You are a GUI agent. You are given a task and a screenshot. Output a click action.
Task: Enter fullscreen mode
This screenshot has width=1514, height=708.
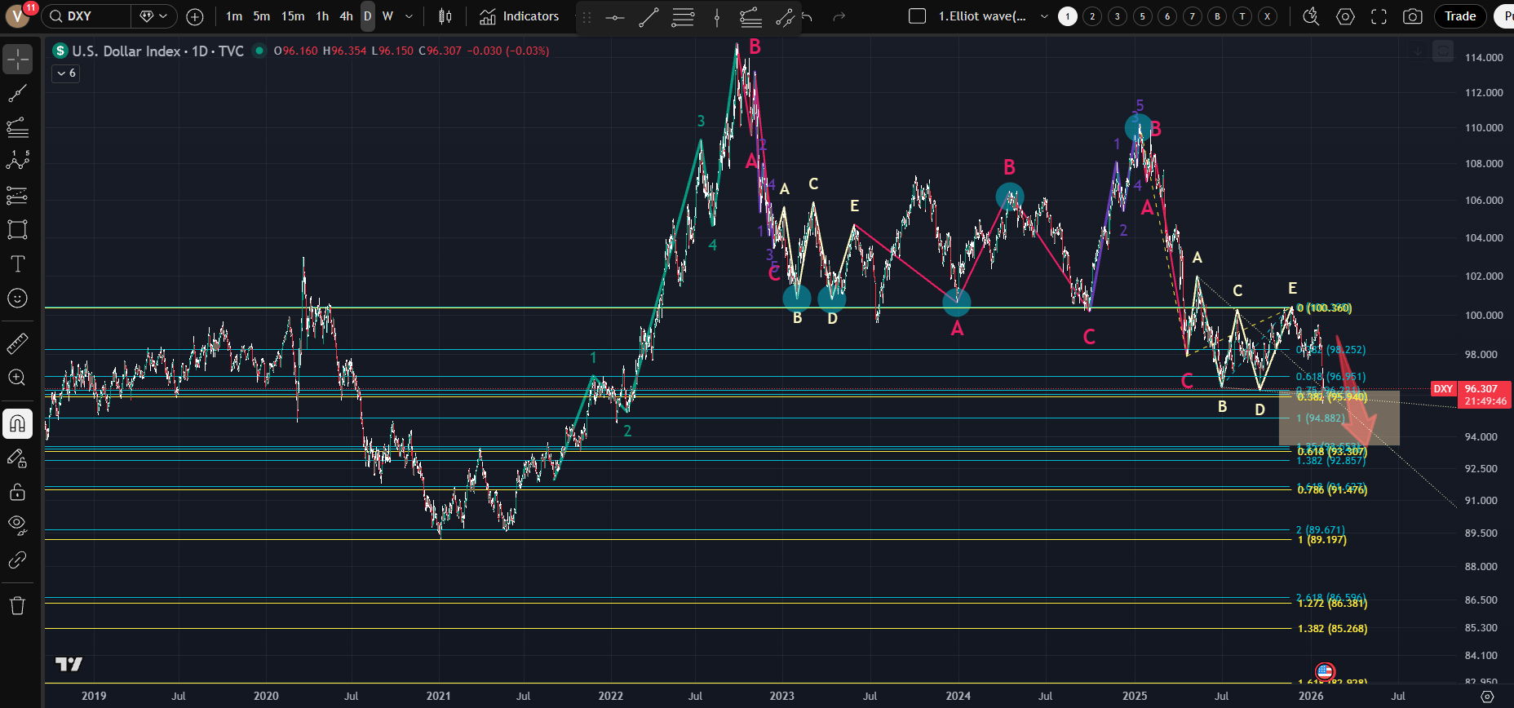pos(1379,16)
